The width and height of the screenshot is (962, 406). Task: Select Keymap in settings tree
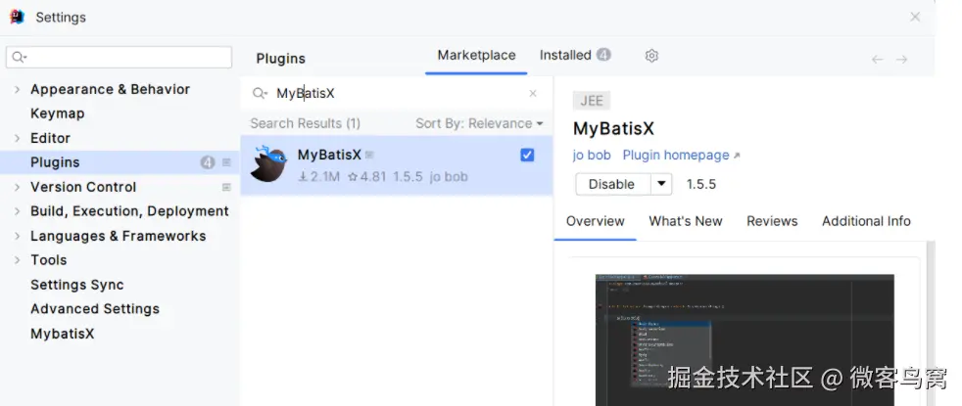coord(58,113)
